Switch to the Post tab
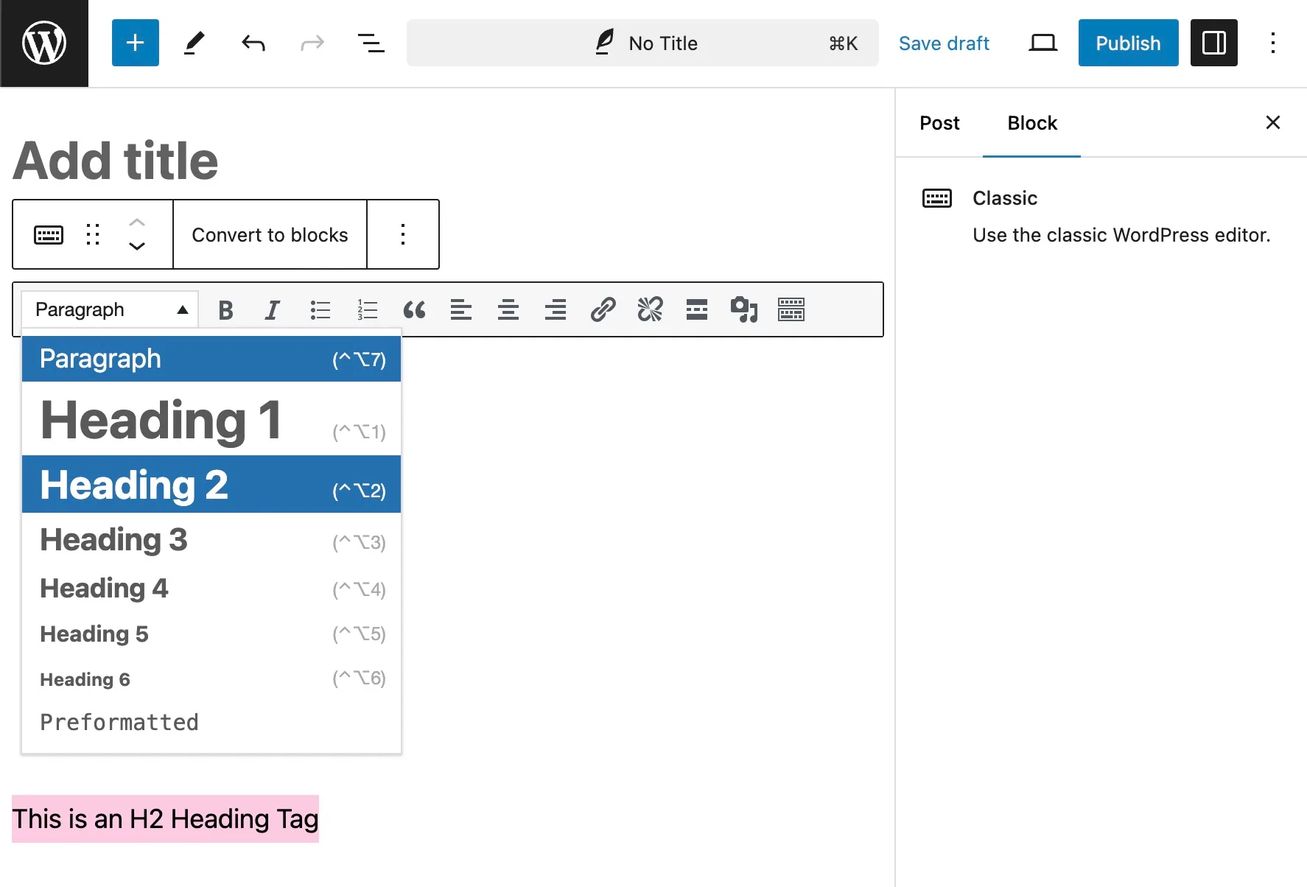 coord(939,123)
